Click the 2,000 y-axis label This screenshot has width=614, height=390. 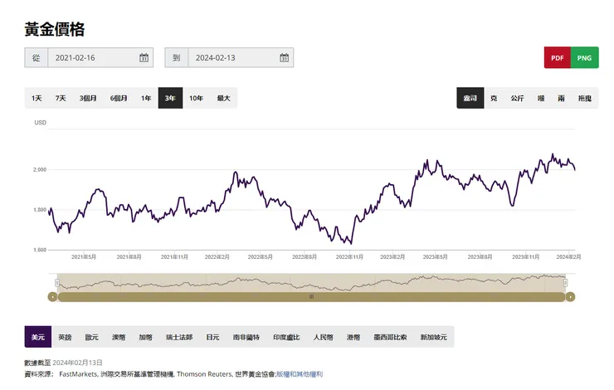click(40, 169)
